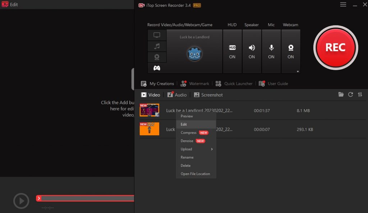Click the 00:00:07 duration value
Screen dimensions: 368x213
pos(262,129)
